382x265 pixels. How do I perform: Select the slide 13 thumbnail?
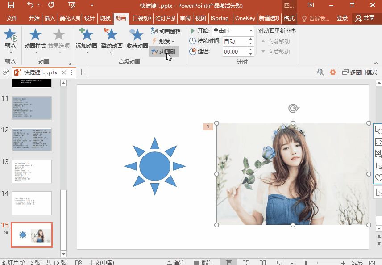(x=32, y=171)
